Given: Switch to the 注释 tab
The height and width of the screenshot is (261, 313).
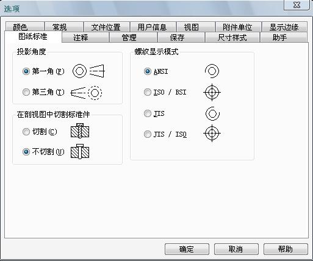Looking at the screenshot, I should 85,37.
